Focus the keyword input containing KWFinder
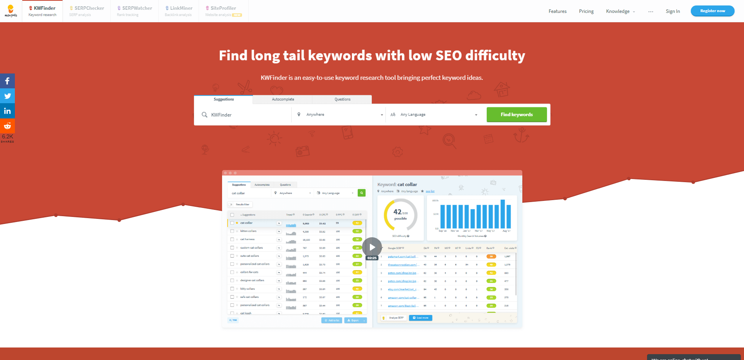The height and width of the screenshot is (360, 744). click(x=243, y=115)
